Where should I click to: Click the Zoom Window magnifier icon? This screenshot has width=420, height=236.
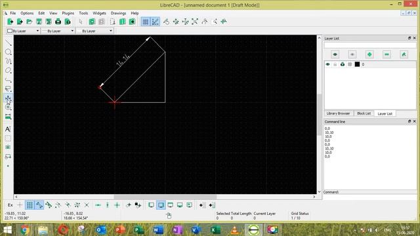click(x=215, y=22)
